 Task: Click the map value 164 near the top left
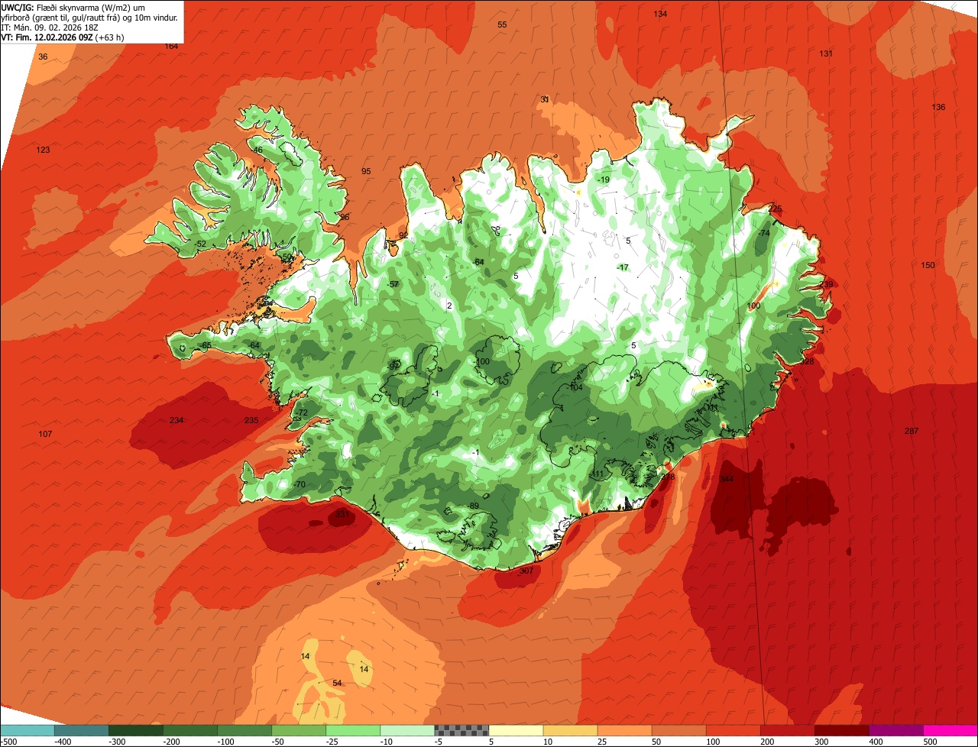pyautogui.click(x=172, y=47)
